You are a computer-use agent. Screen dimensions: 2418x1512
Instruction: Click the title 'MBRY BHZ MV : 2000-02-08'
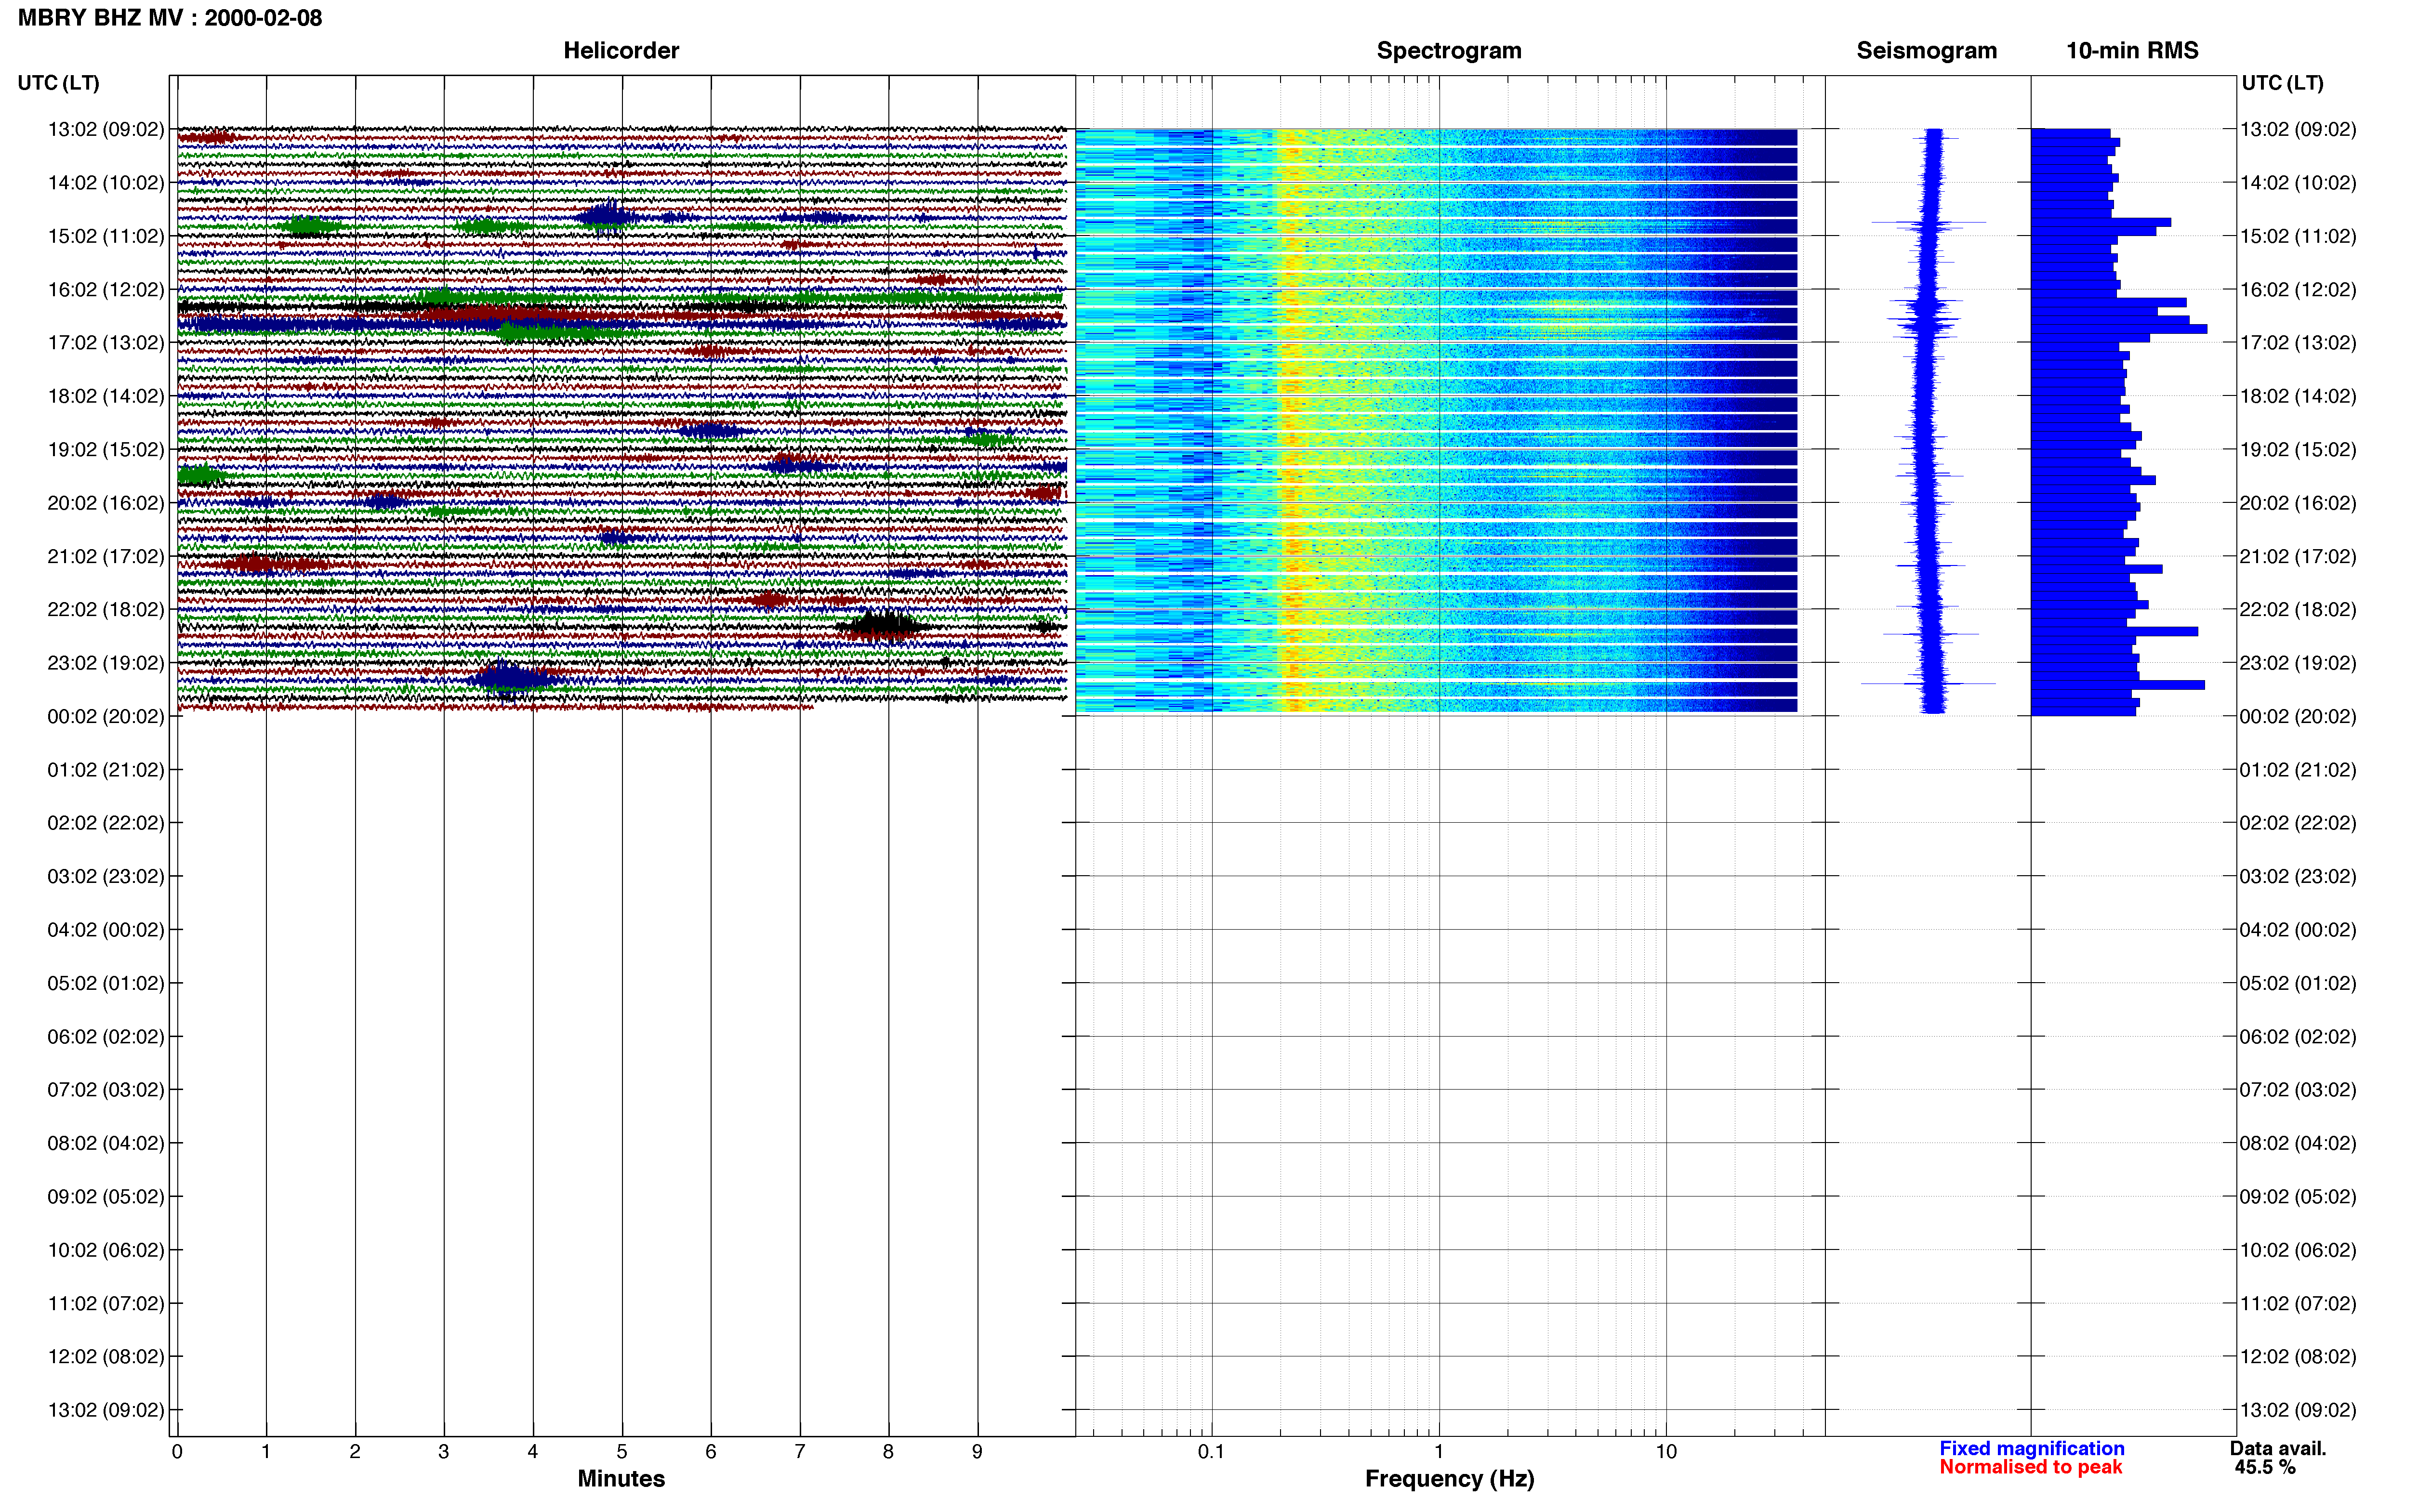(170, 18)
